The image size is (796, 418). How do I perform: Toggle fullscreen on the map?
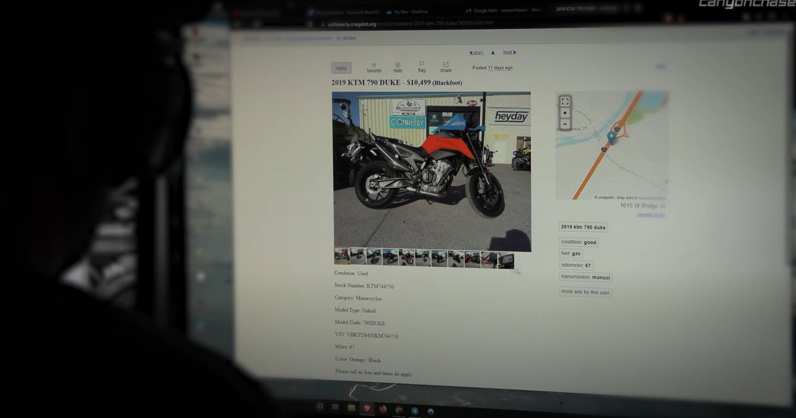[x=565, y=101]
